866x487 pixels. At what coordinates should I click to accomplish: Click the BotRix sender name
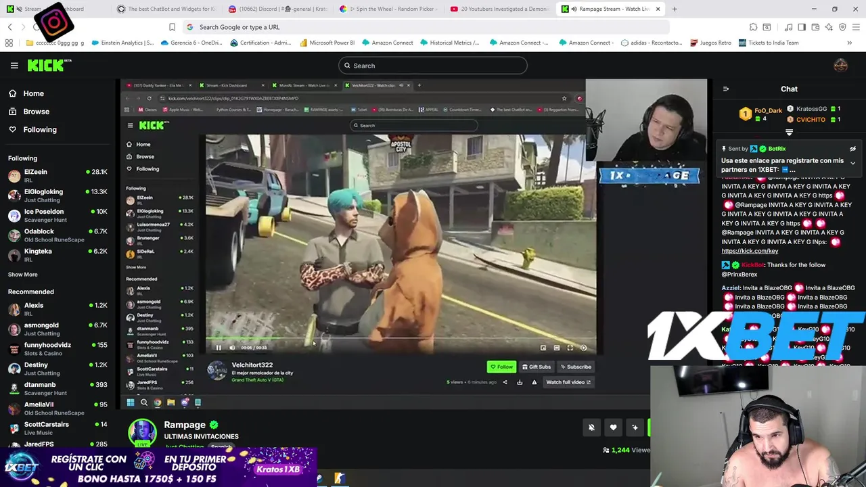(777, 149)
